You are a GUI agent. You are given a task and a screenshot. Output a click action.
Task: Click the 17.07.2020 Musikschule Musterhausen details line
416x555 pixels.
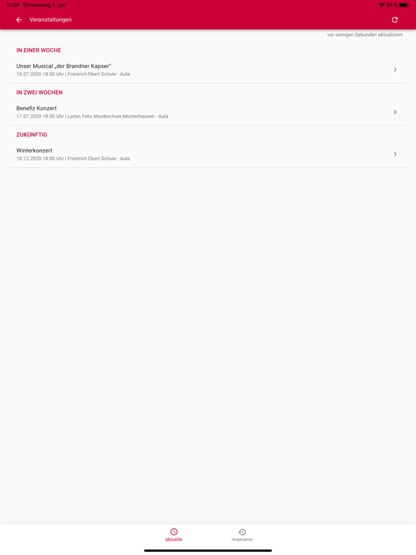click(92, 116)
